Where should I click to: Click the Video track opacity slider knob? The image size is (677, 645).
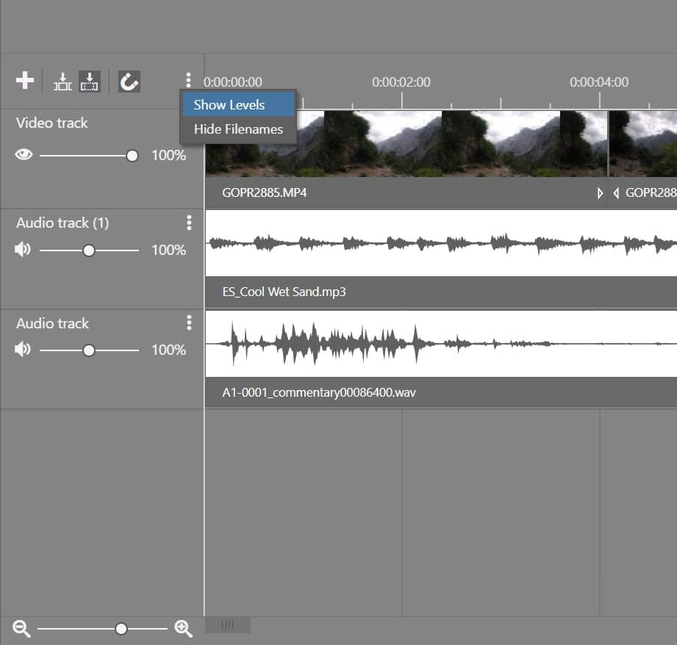[x=132, y=156]
